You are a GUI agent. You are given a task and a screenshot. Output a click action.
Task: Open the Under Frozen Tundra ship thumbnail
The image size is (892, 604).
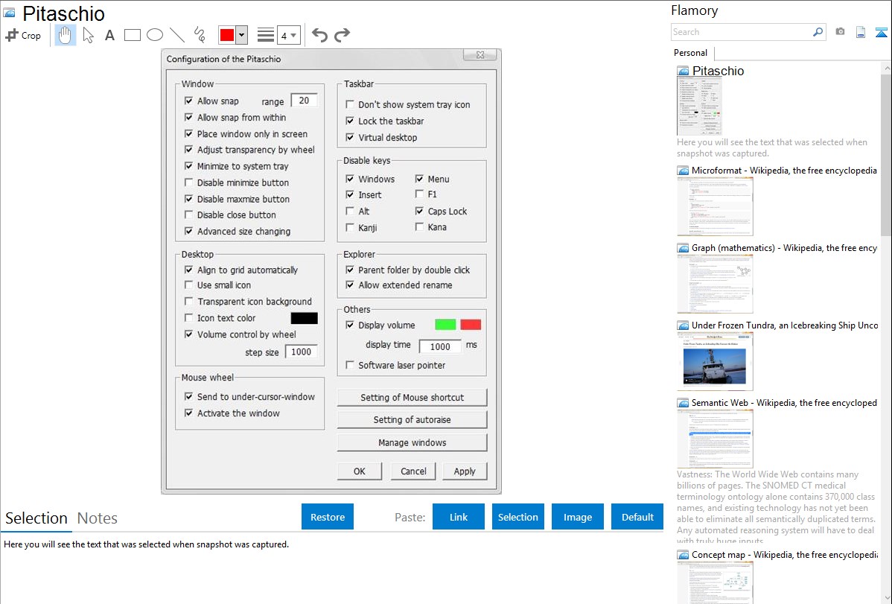point(715,362)
